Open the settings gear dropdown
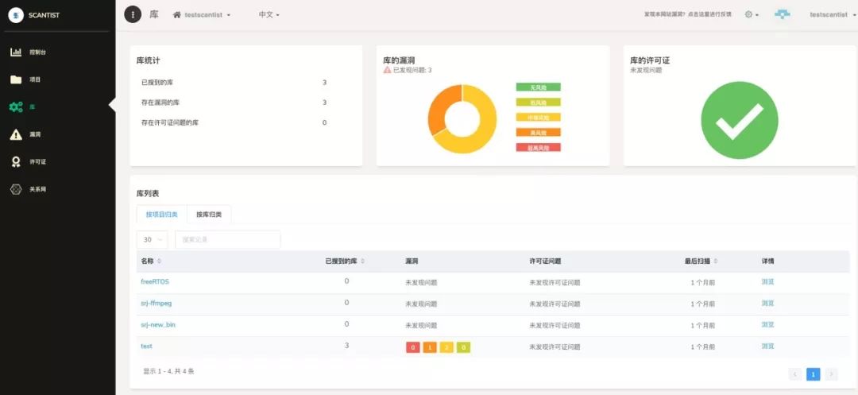The height and width of the screenshot is (395, 858). (752, 14)
